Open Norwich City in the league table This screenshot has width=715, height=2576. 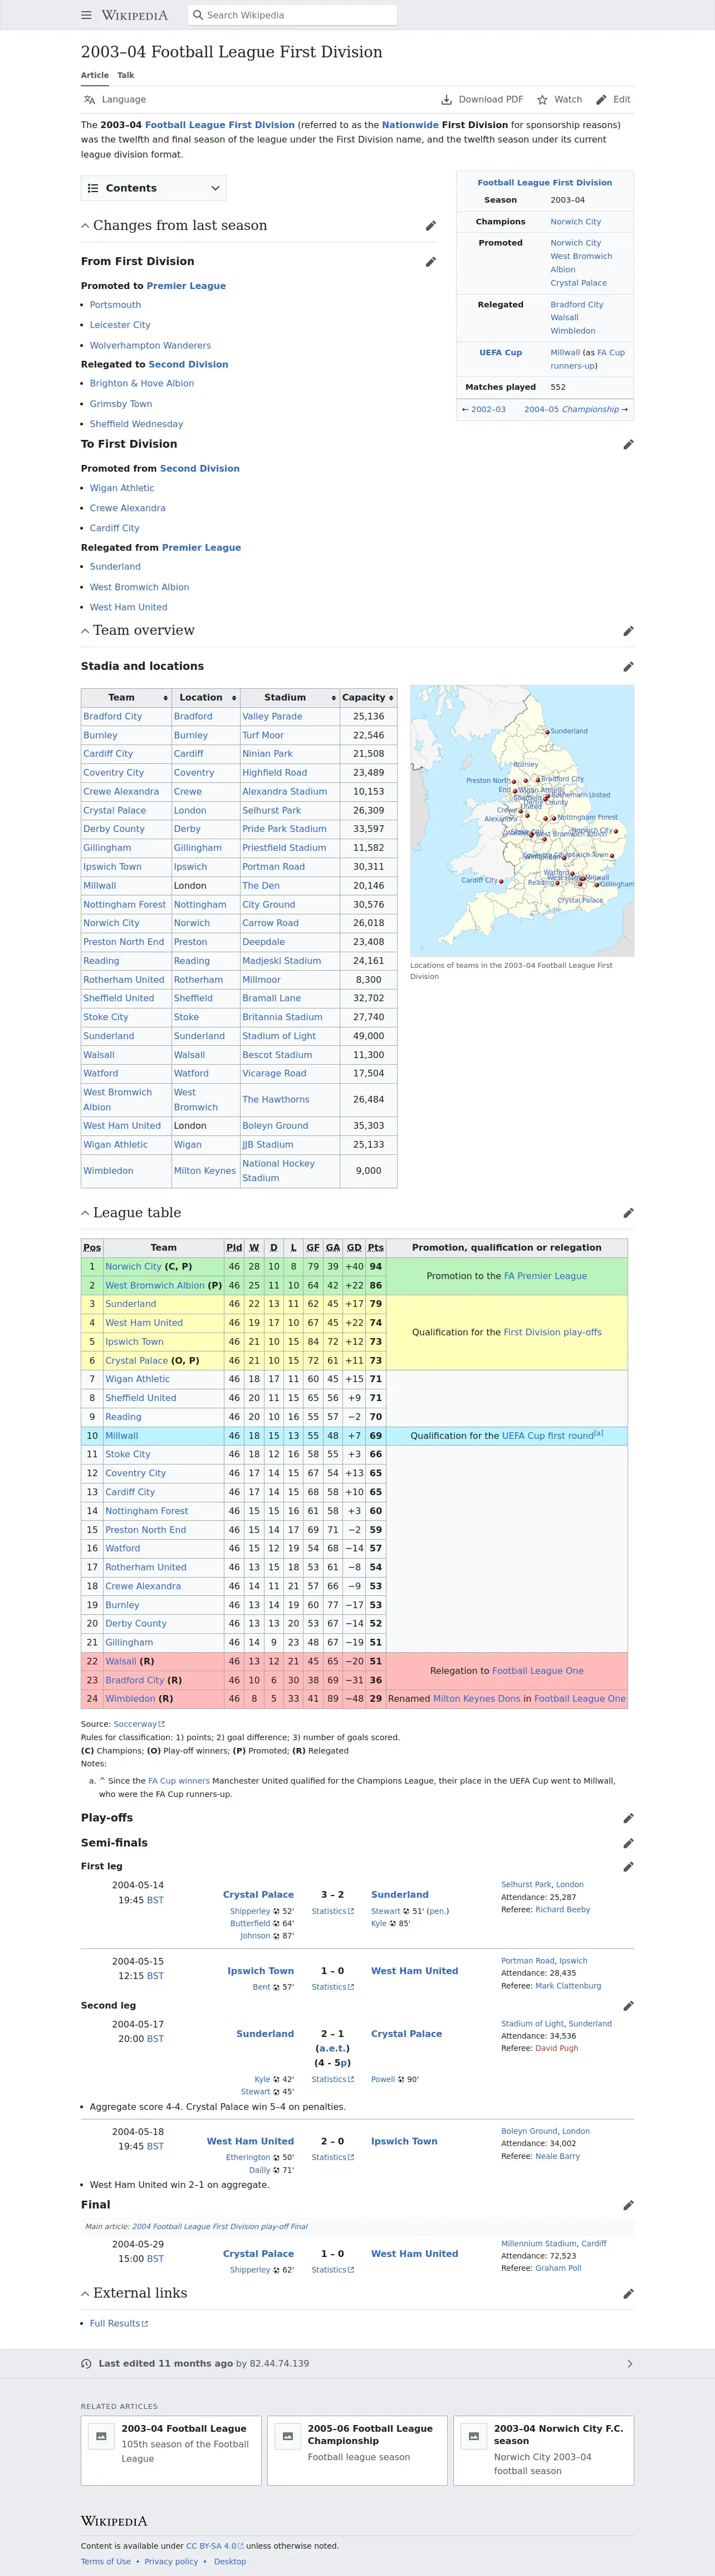(133, 1267)
